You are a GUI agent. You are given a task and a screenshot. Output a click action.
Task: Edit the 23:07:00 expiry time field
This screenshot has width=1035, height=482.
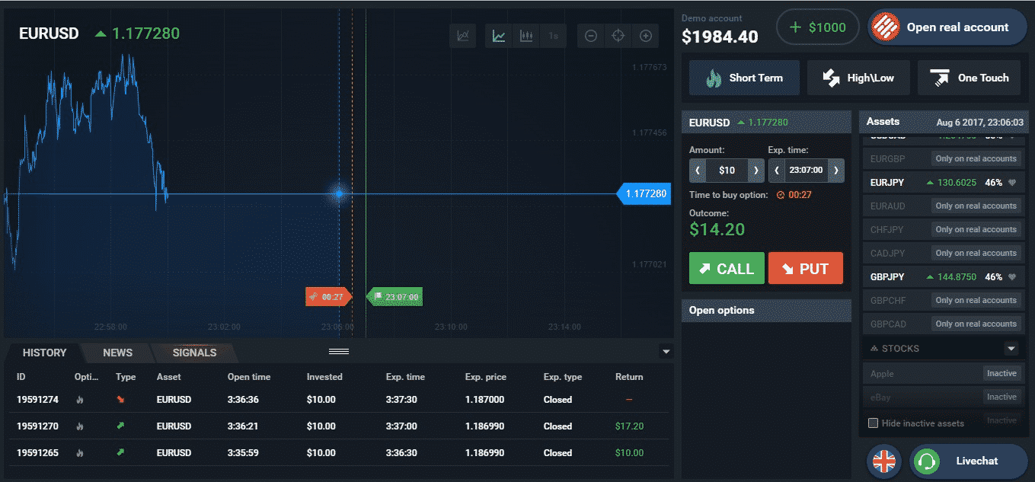coord(806,171)
